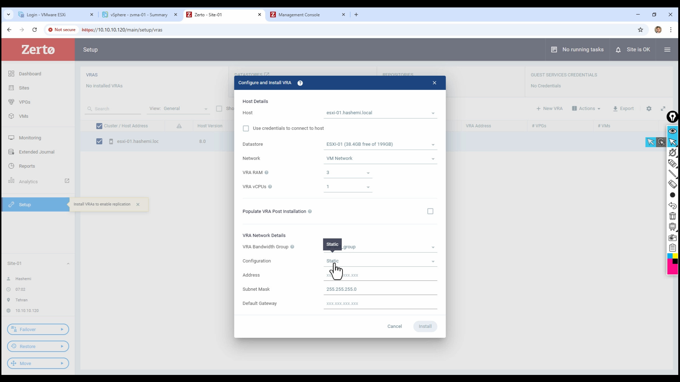Expand the Datastore dropdown
The width and height of the screenshot is (680, 382).
[433, 145]
